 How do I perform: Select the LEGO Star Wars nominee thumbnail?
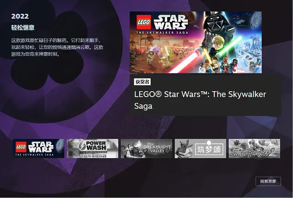38,148
